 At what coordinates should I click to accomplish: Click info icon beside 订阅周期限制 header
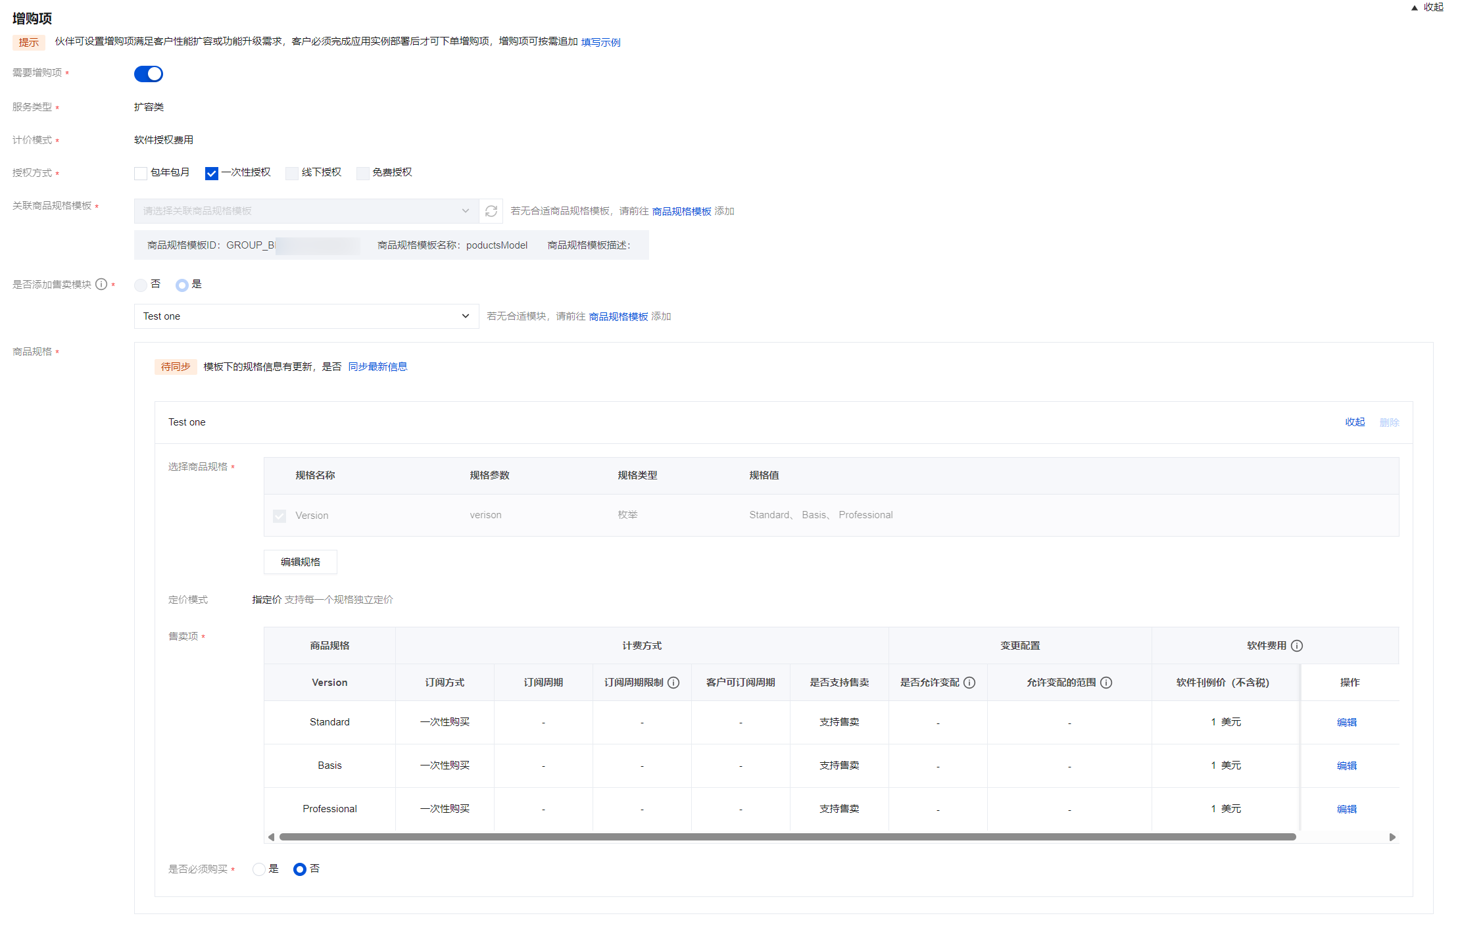point(673,683)
